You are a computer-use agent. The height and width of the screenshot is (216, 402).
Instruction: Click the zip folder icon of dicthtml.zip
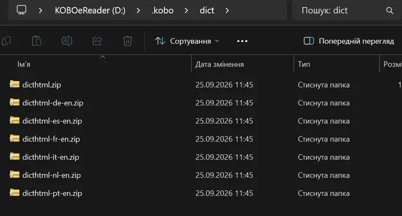[14, 84]
